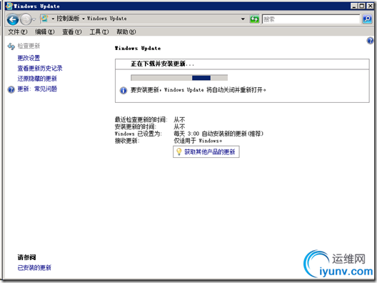Click the 正在下载并安装更新 heading
Image resolution: width=377 pixels, height=283 pixels.
[162, 64]
